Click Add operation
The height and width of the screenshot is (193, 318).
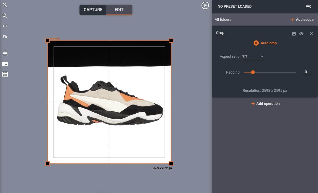pyautogui.click(x=265, y=104)
